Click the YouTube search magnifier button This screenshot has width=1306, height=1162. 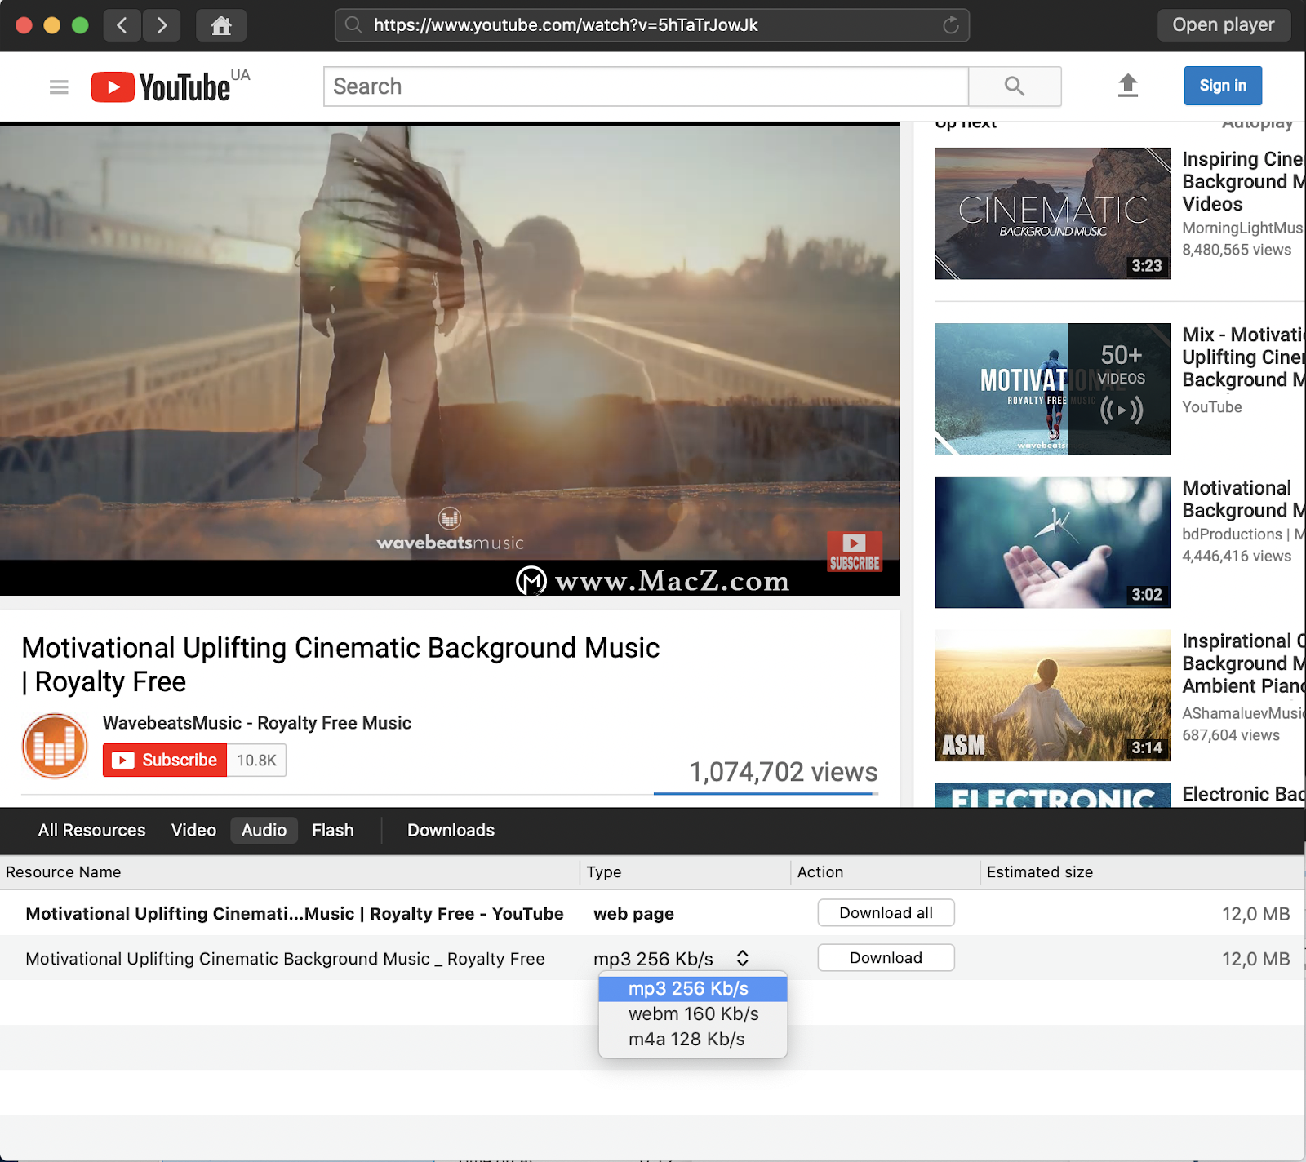pos(1015,86)
